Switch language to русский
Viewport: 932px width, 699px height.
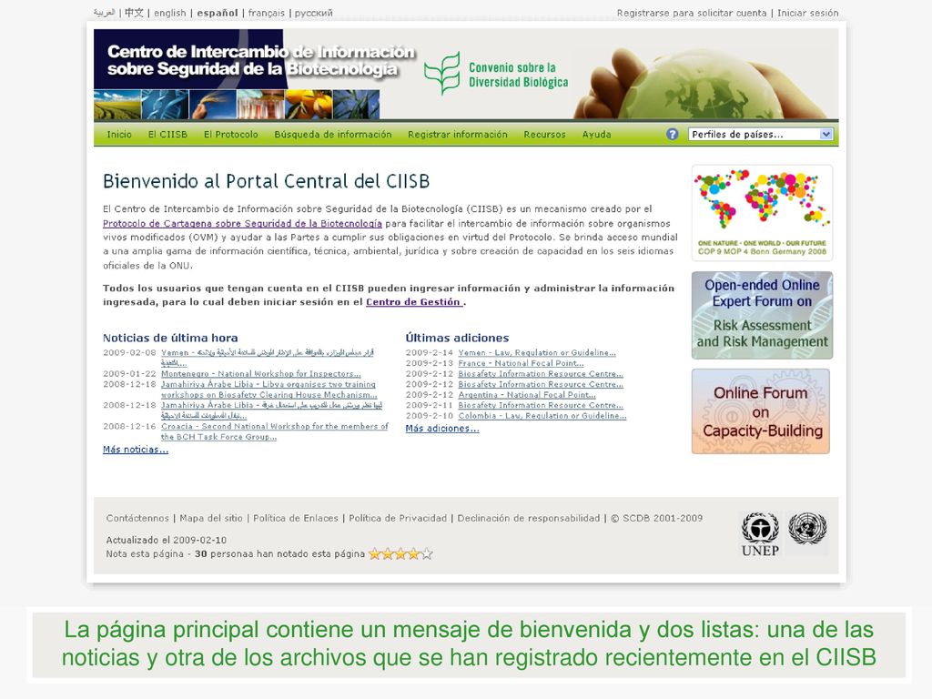[x=314, y=13]
